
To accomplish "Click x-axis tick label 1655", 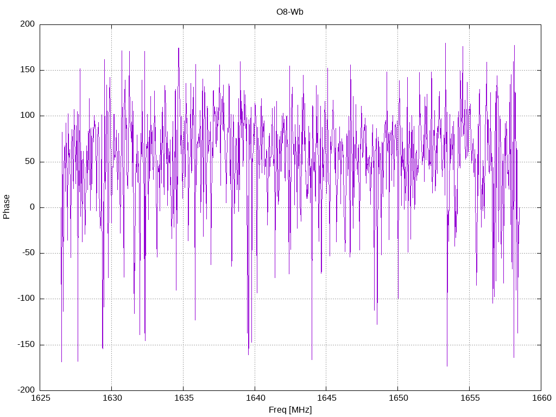I will [470, 398].
